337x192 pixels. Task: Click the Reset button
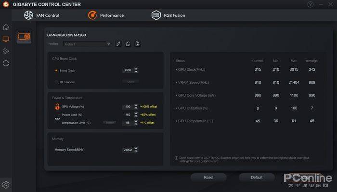(208, 178)
